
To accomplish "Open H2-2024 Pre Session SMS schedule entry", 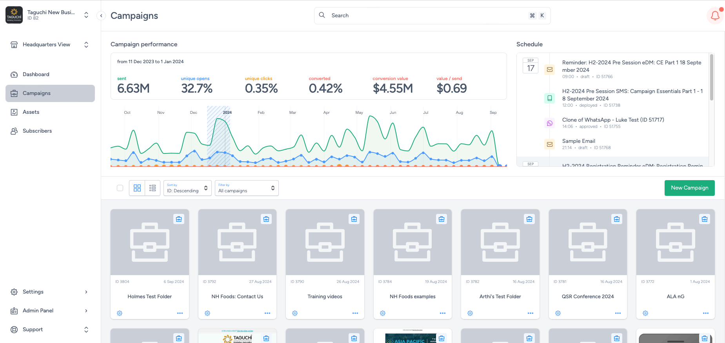I will click(x=632, y=95).
